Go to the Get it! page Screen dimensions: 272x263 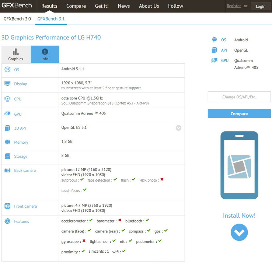[102, 6]
